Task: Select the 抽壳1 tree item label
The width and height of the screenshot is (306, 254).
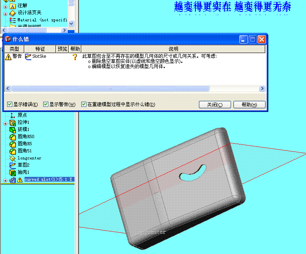Action: [23, 172]
